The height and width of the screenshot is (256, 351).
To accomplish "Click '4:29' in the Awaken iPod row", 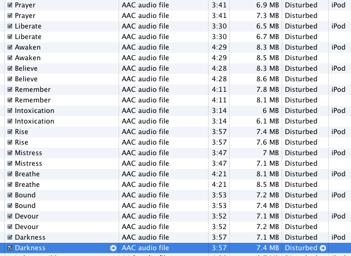I will click(219, 47).
